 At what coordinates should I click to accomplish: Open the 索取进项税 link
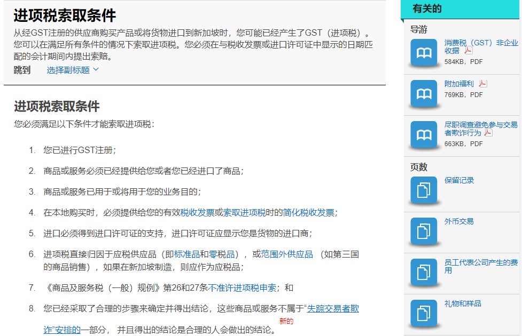(x=244, y=212)
